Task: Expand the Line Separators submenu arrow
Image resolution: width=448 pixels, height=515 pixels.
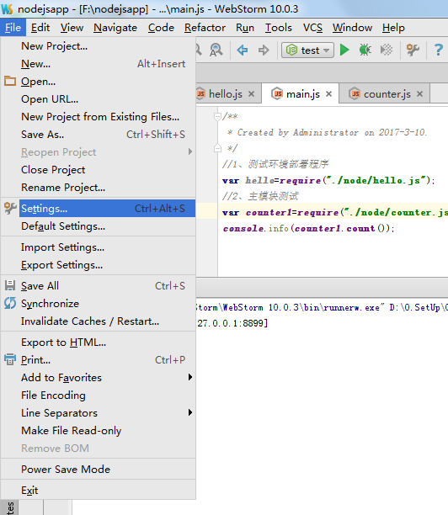Action: point(190,412)
